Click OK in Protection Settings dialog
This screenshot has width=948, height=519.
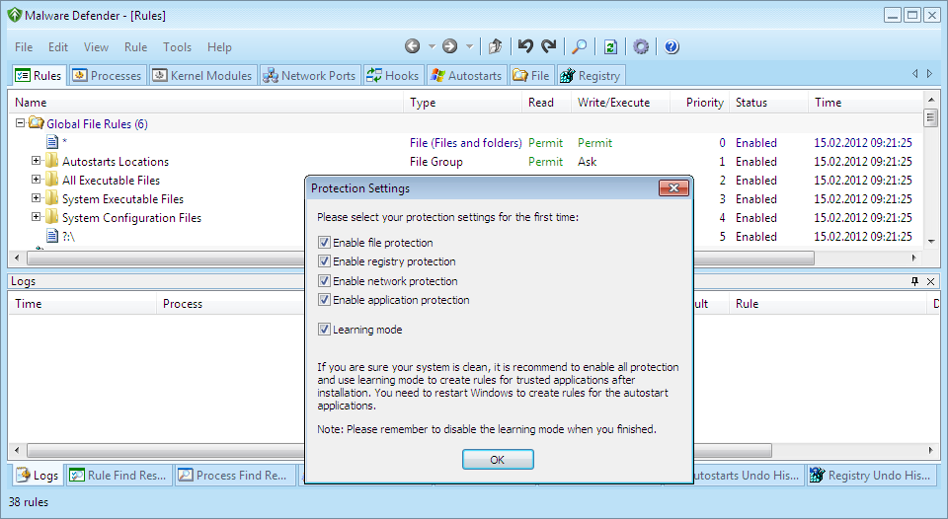tap(498, 459)
